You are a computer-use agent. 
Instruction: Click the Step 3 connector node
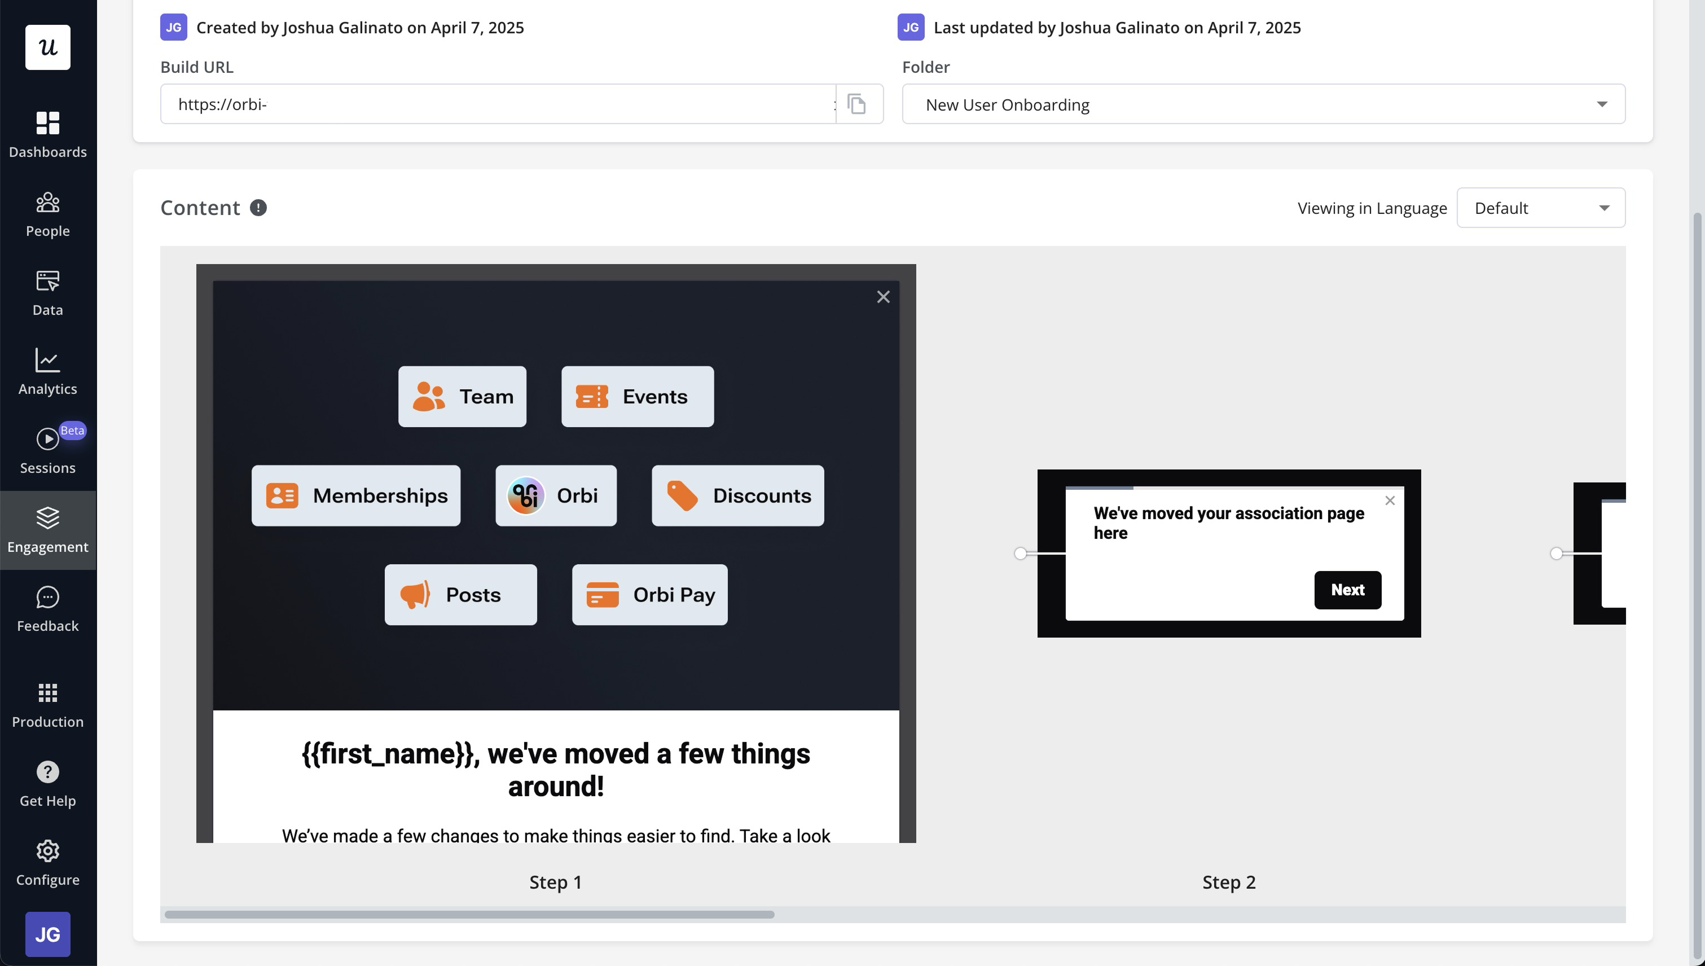click(x=1557, y=554)
